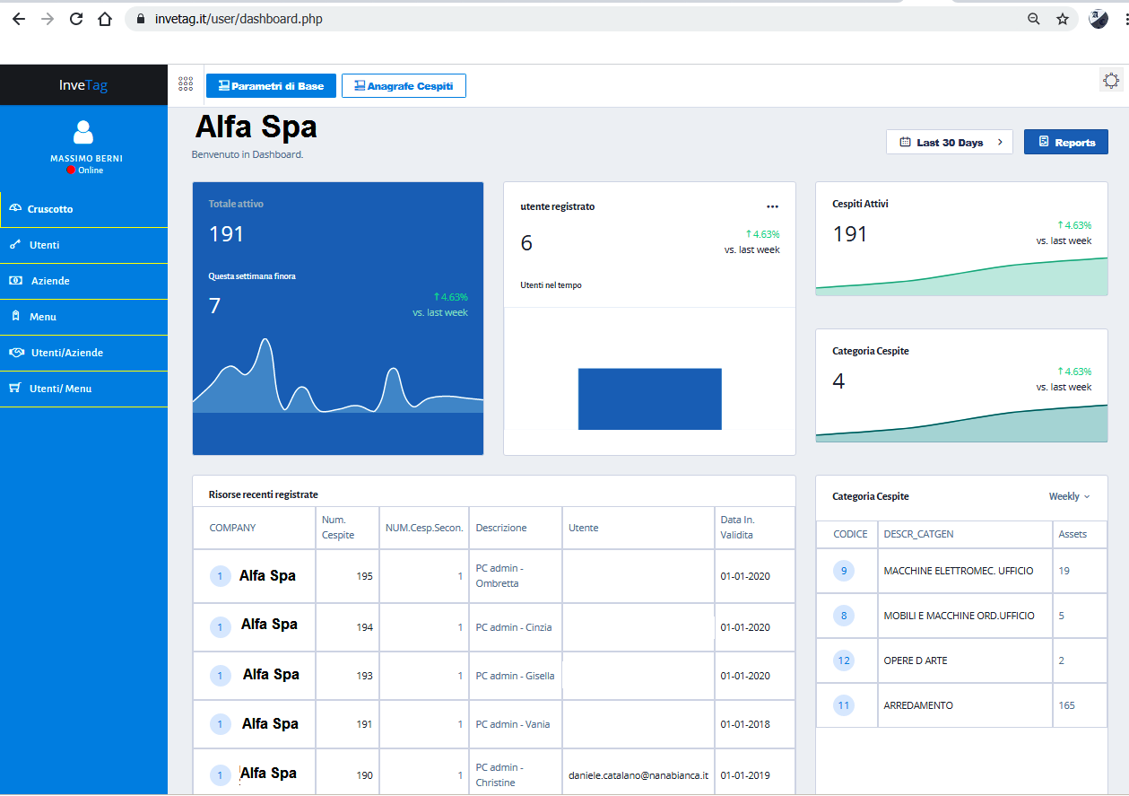Viewport: 1129px width, 796px height.
Task: Click code badge 8 in Categoria Cespite
Action: tap(843, 616)
